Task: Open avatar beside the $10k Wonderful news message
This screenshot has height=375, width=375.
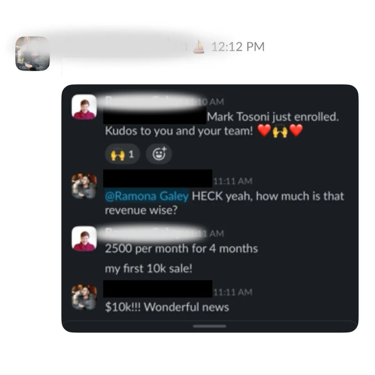Action: [x=84, y=297]
